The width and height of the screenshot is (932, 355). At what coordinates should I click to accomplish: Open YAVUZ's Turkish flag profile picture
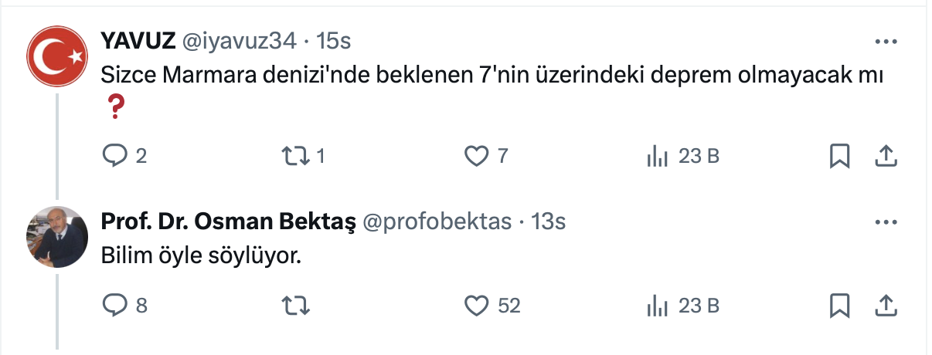tap(58, 56)
